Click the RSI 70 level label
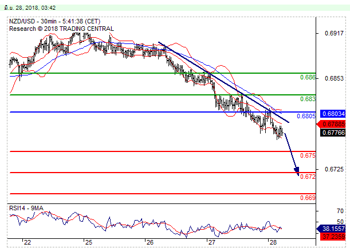Viewport: 350px width, 252px height. [x=340, y=211]
